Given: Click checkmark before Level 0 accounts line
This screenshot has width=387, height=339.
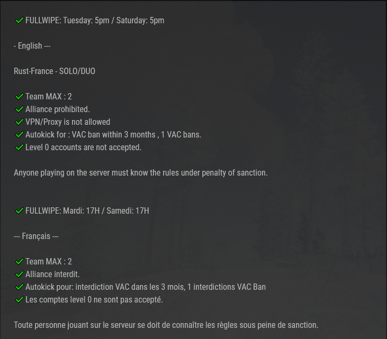Looking at the screenshot, I should pyautogui.click(x=19, y=147).
